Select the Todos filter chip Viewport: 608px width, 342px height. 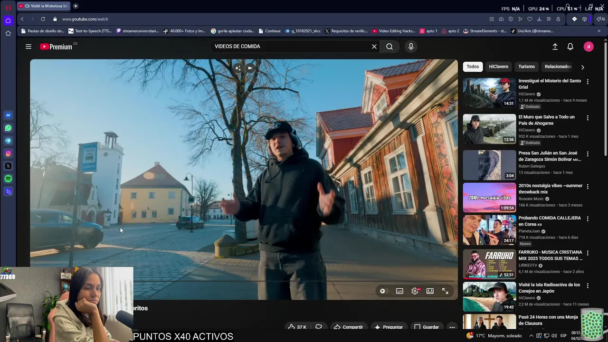pyautogui.click(x=473, y=66)
